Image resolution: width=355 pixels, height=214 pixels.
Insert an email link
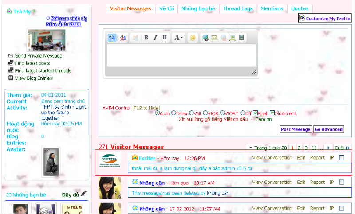pos(214,38)
